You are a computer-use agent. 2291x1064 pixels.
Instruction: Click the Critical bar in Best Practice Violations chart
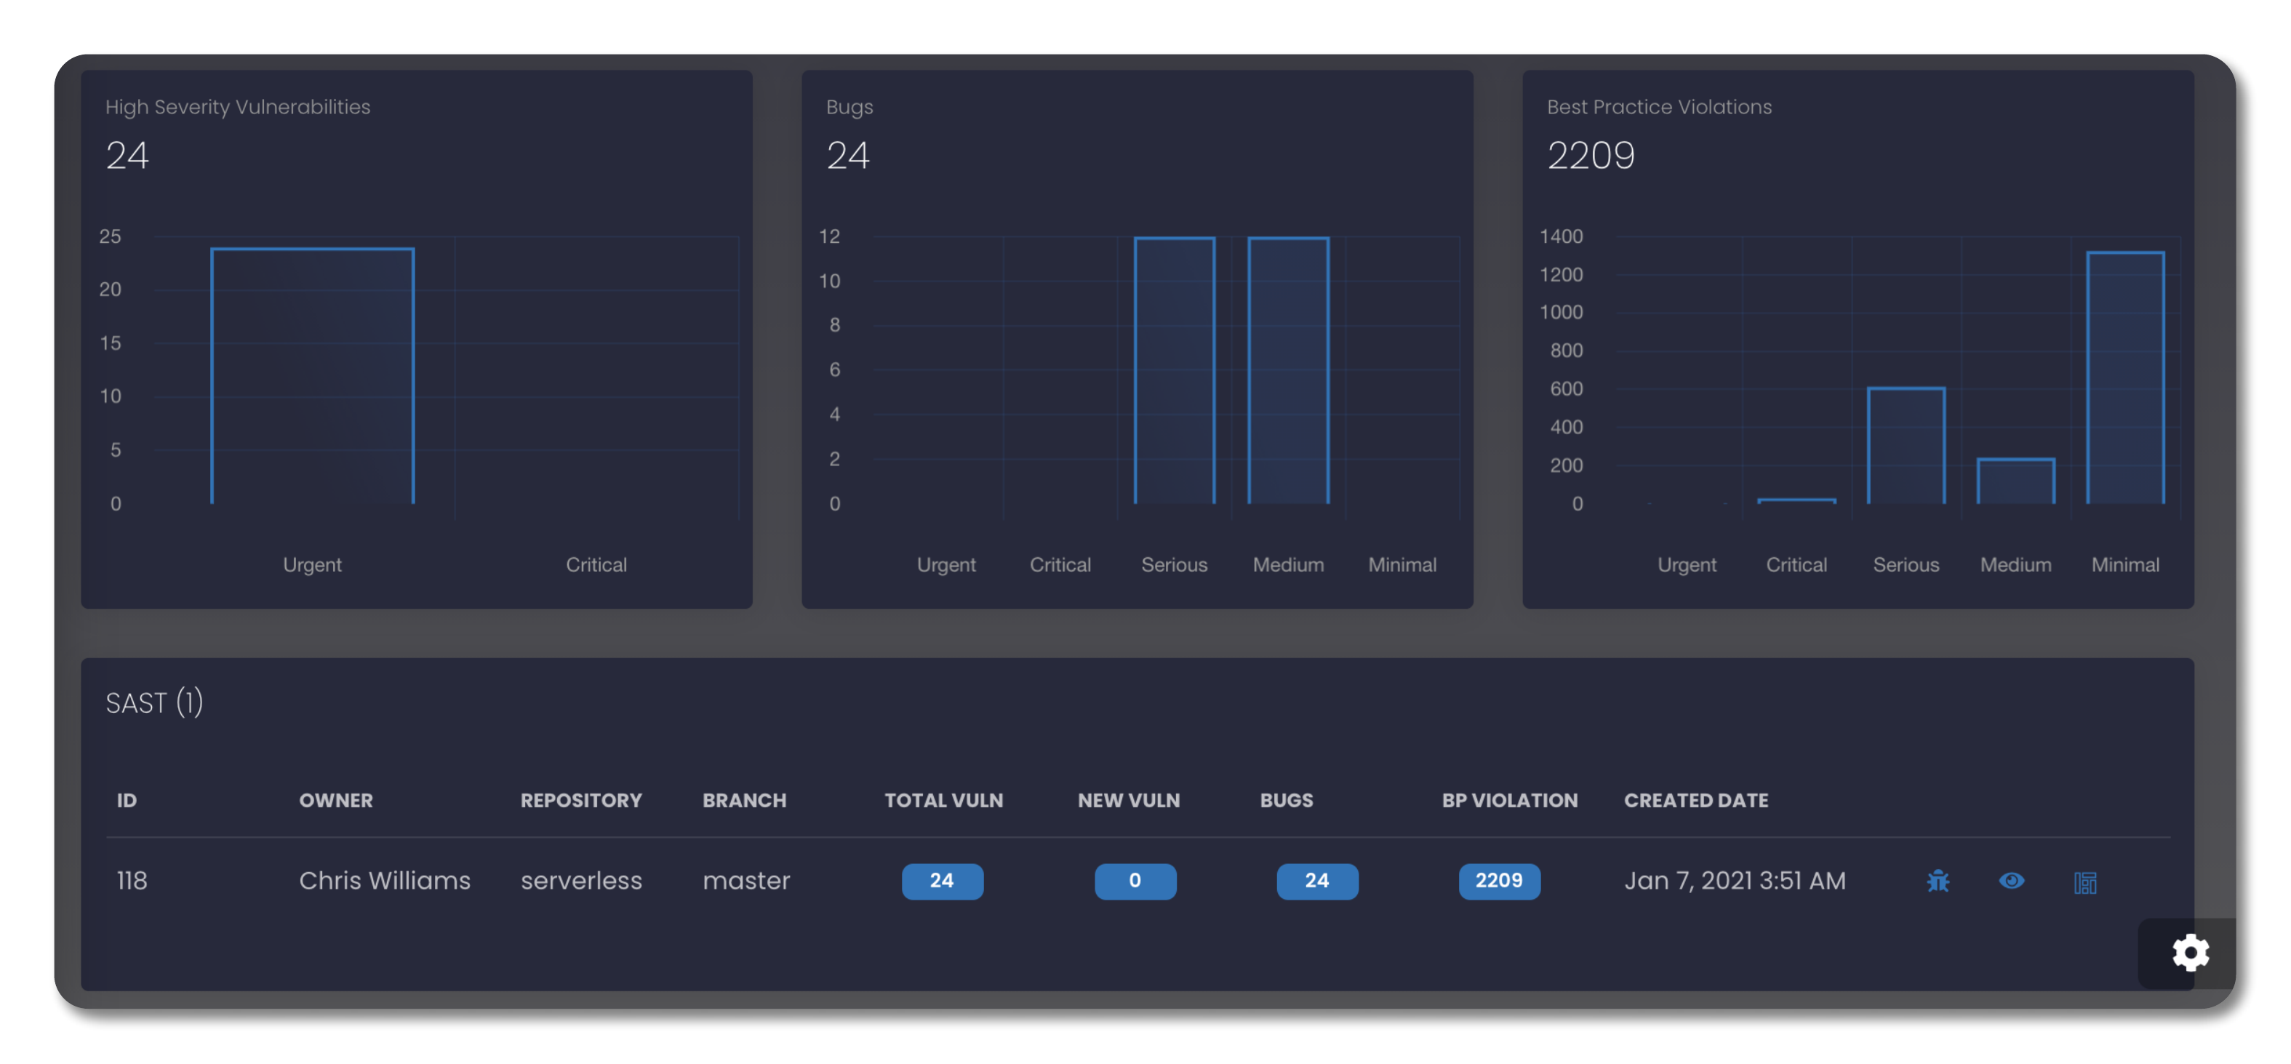point(1796,501)
